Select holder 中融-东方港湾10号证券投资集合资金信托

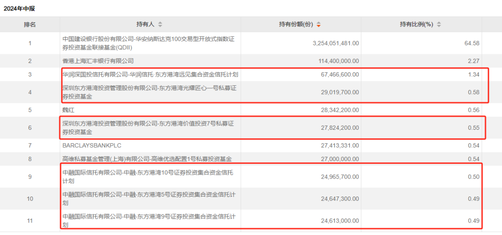tap(148, 177)
